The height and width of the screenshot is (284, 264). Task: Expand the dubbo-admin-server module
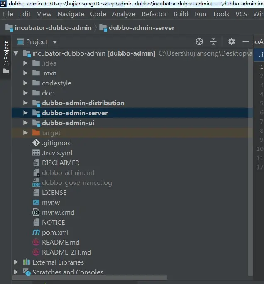click(x=25, y=113)
